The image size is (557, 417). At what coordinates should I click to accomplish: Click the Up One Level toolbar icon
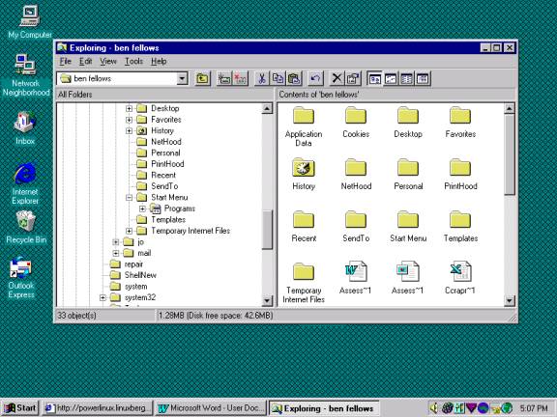pyautogui.click(x=202, y=78)
